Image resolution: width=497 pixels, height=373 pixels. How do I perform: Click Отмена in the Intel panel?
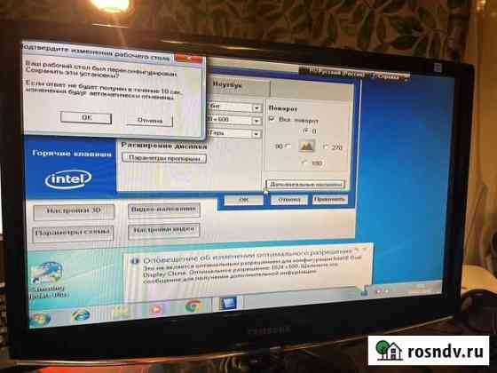point(288,200)
